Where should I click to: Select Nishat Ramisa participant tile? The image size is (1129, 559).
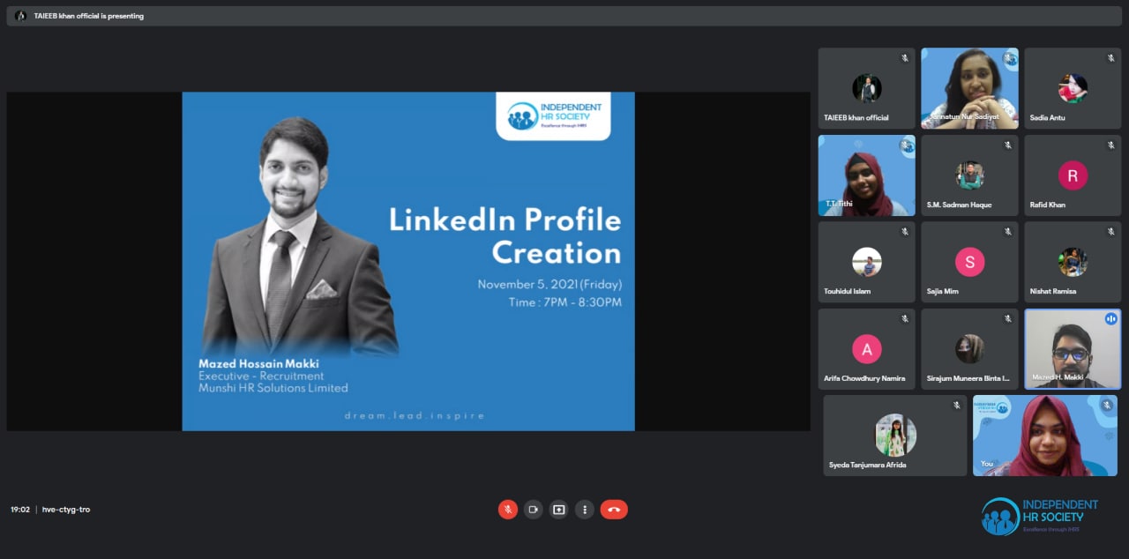(1073, 262)
